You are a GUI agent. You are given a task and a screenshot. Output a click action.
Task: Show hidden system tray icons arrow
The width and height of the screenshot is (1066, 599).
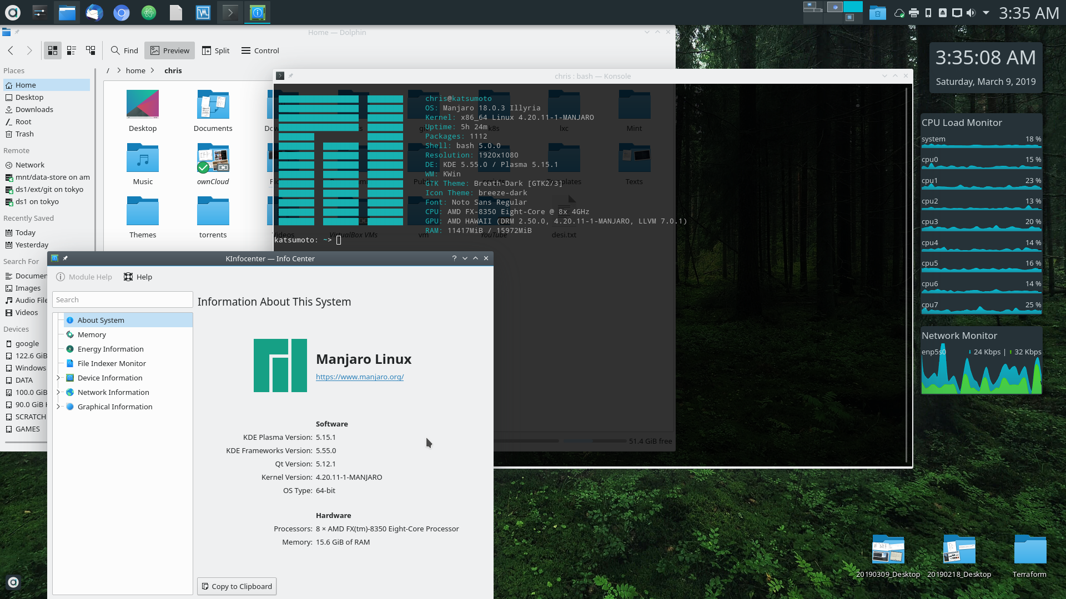coord(986,12)
